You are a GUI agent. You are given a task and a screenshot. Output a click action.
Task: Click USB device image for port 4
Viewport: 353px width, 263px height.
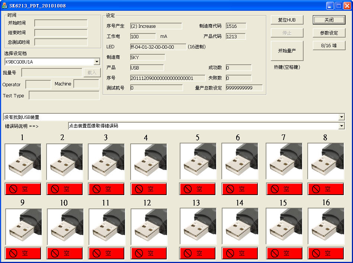click(x=149, y=162)
